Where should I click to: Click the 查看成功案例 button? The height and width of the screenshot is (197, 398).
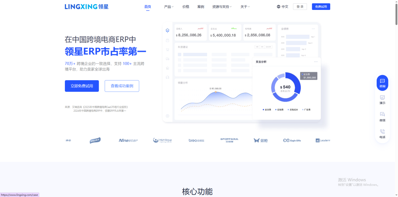pyautogui.click(x=122, y=86)
